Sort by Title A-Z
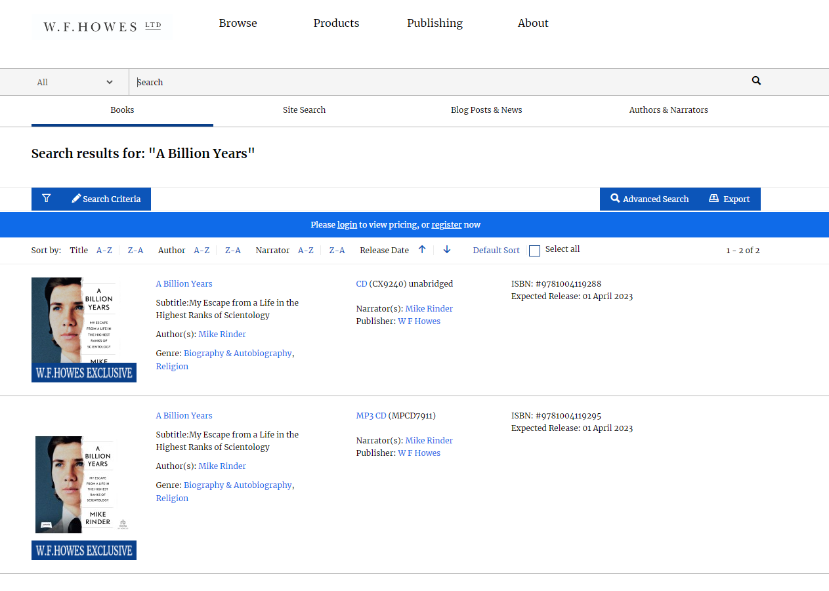This screenshot has width=829, height=591. click(x=104, y=251)
